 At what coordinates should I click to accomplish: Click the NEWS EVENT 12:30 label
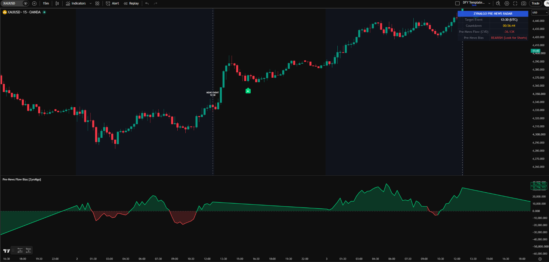click(x=213, y=94)
